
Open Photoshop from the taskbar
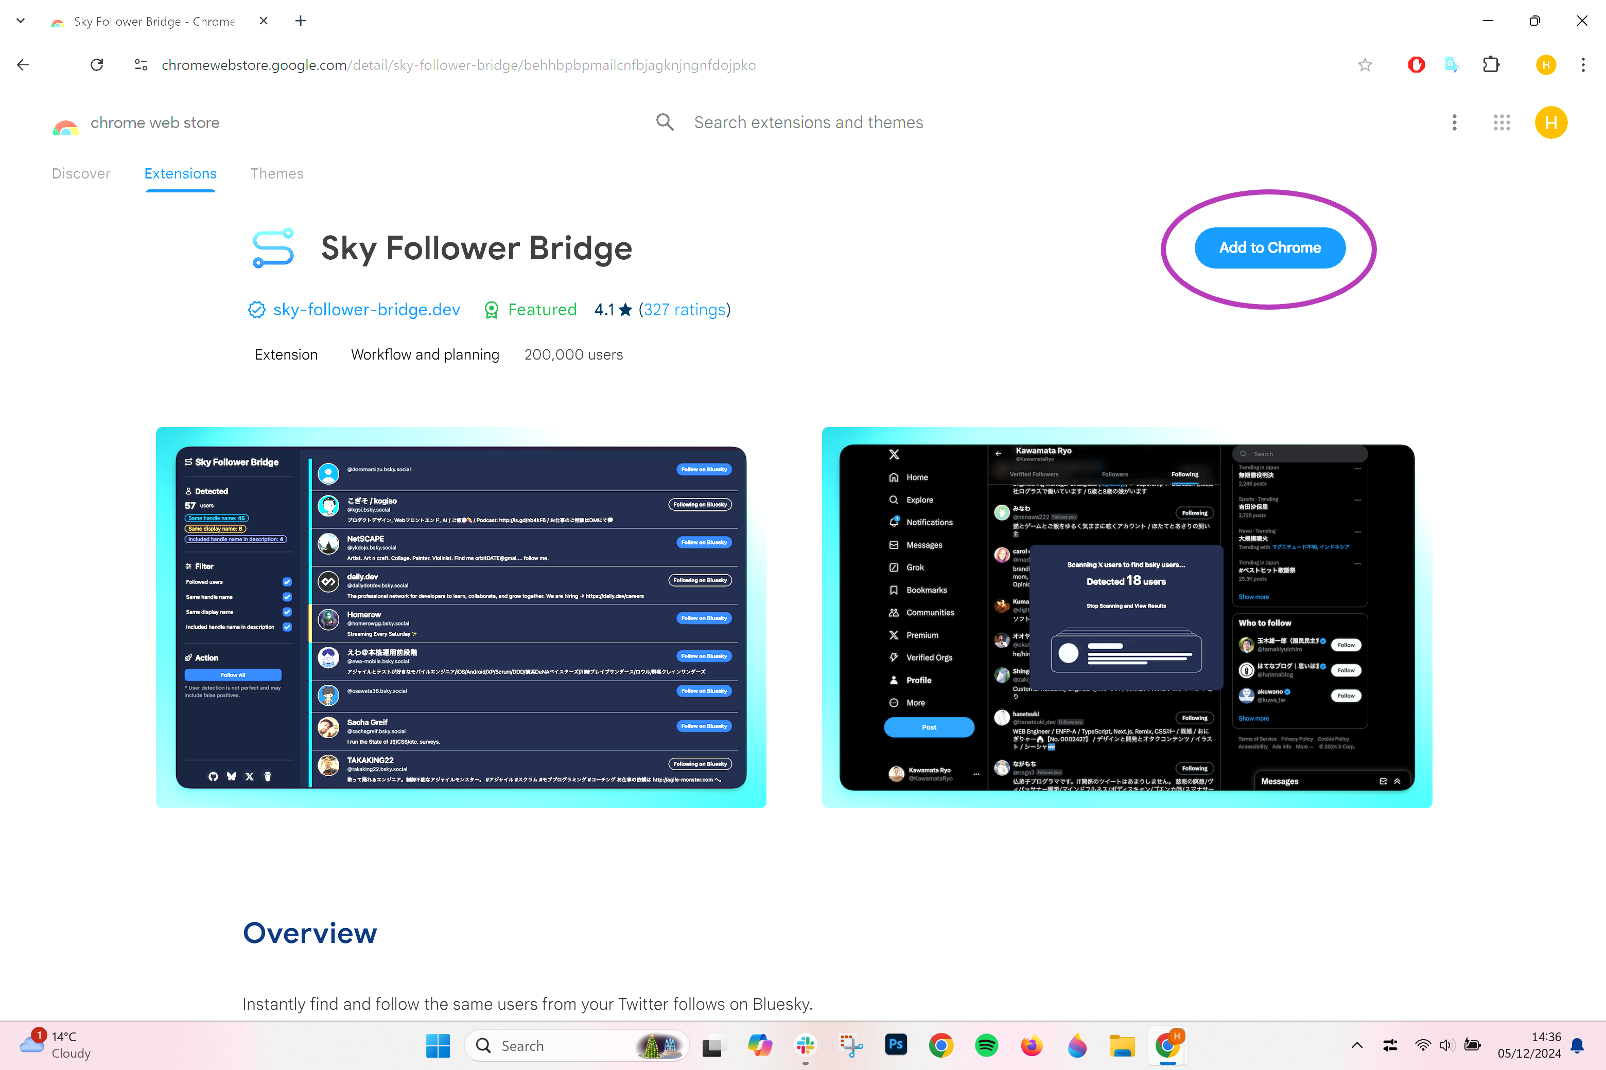[896, 1045]
